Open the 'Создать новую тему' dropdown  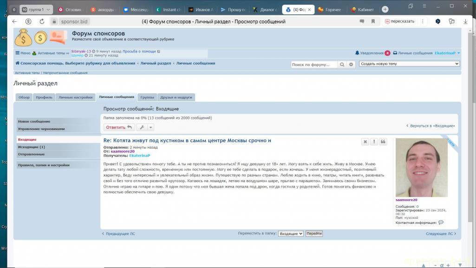410,64
